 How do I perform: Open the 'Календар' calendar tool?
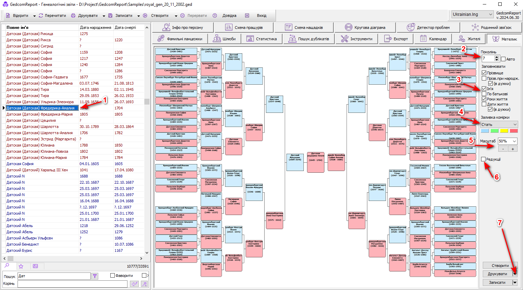pyautogui.click(x=433, y=39)
